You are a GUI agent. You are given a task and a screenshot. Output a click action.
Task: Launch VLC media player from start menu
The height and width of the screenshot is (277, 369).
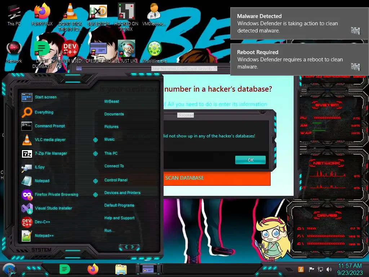click(44, 140)
